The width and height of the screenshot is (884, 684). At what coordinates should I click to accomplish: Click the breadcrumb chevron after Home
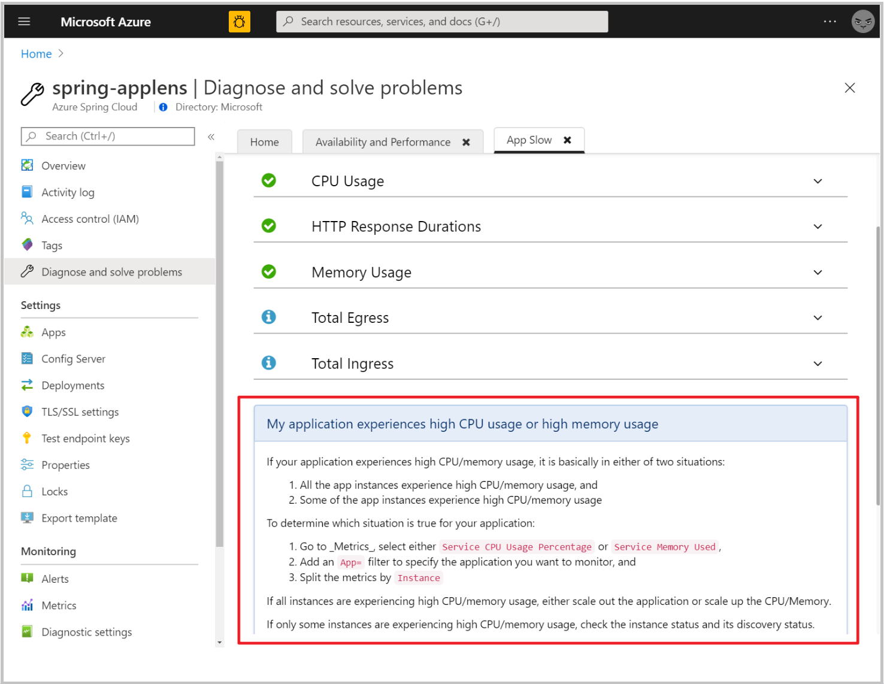click(x=60, y=53)
